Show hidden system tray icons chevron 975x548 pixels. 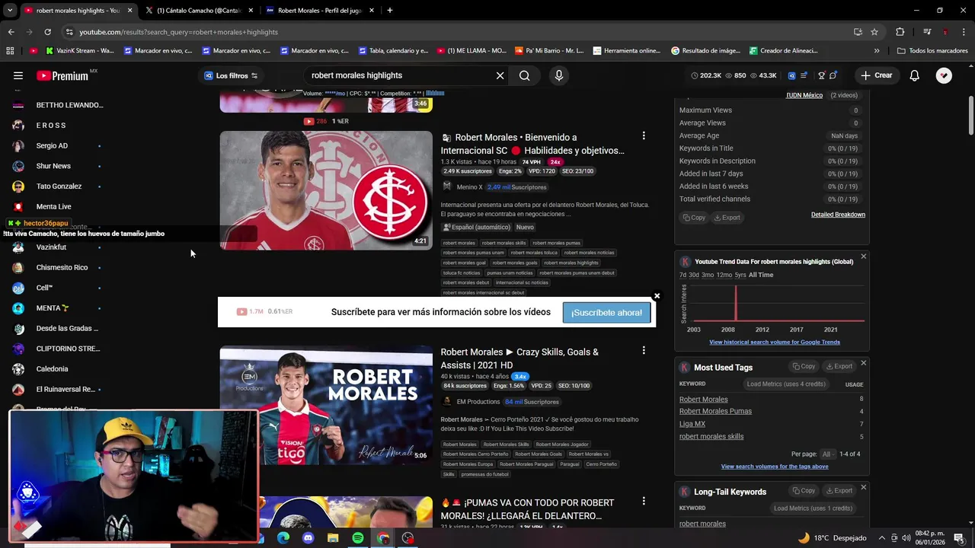pos(882,538)
